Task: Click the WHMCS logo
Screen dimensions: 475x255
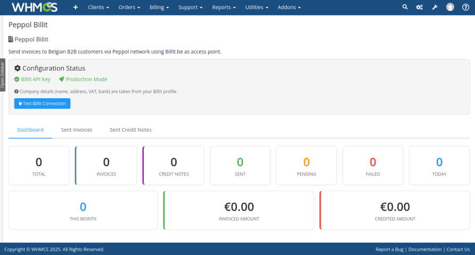Action: click(x=34, y=7)
